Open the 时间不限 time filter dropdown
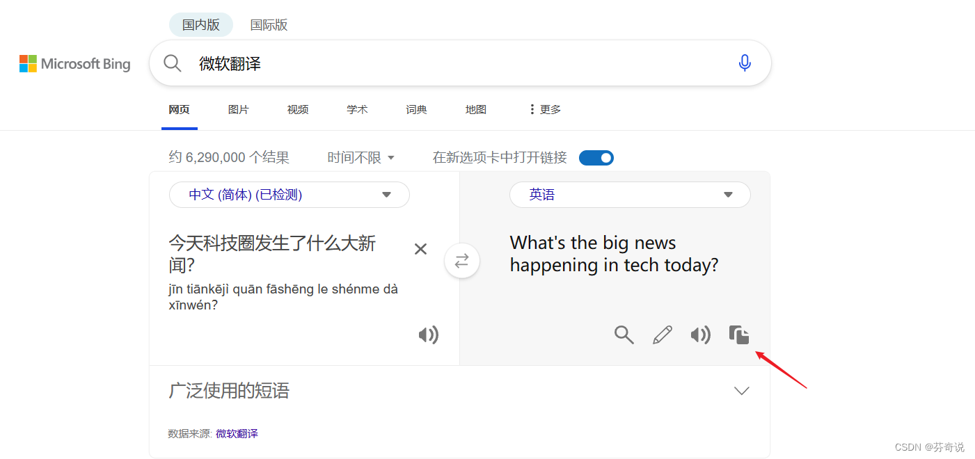The height and width of the screenshot is (459, 975). point(361,158)
